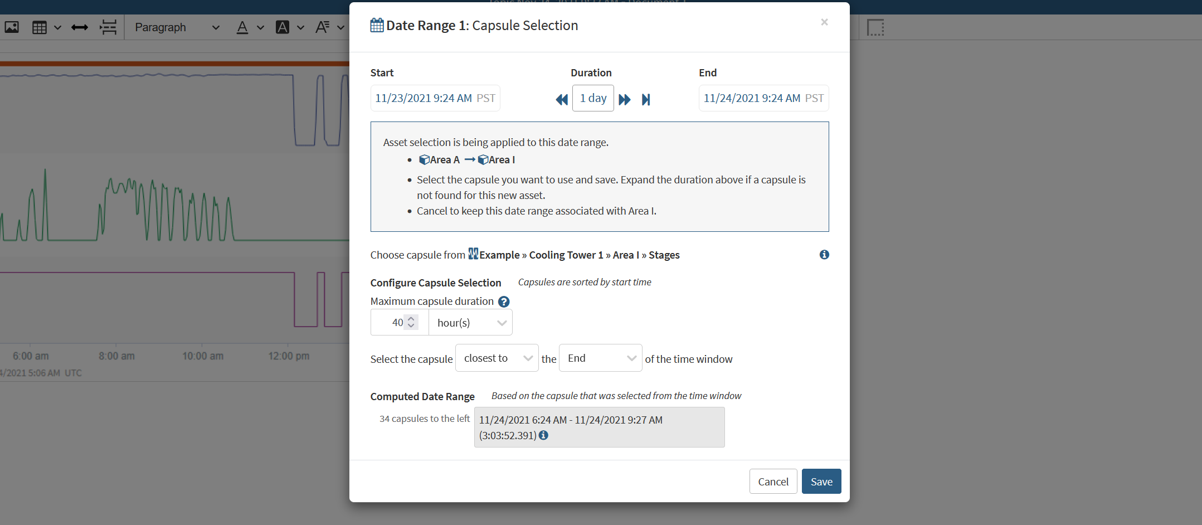
Task: Step the date range back one duration
Action: 561,99
